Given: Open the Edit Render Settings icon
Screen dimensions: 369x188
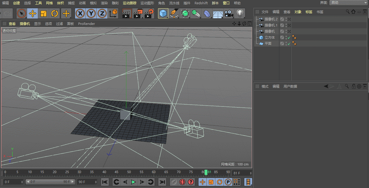Looking at the screenshot, I should coord(149,13).
